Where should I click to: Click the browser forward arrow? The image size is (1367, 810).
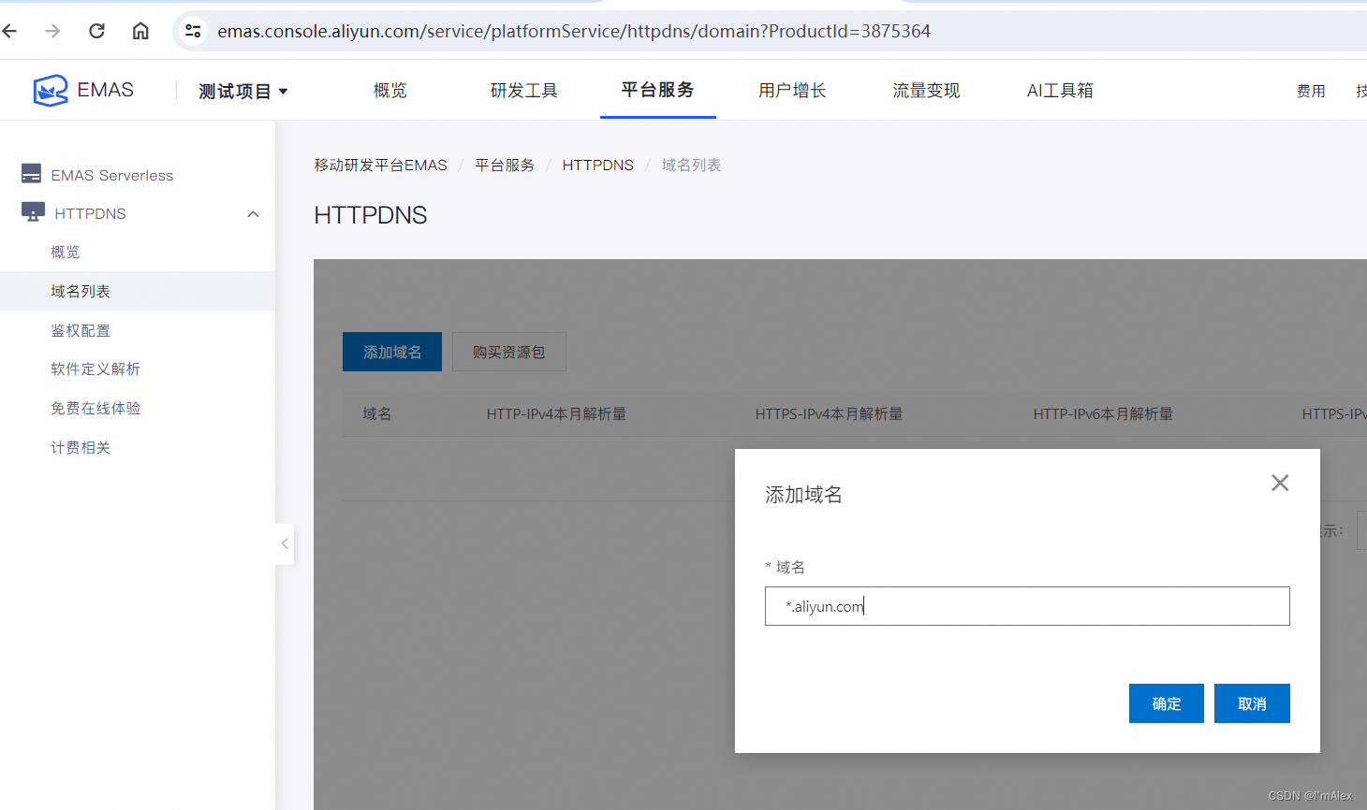coord(52,31)
